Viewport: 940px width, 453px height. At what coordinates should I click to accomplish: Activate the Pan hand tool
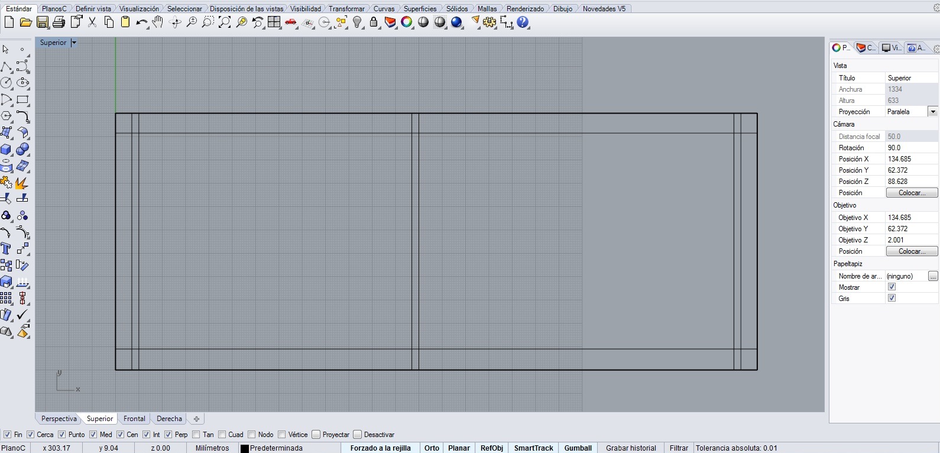pyautogui.click(x=158, y=22)
